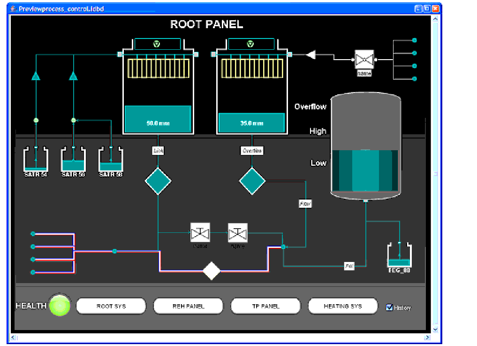Click the Flow label on the pipe
The image size is (477, 346).
[305, 204]
